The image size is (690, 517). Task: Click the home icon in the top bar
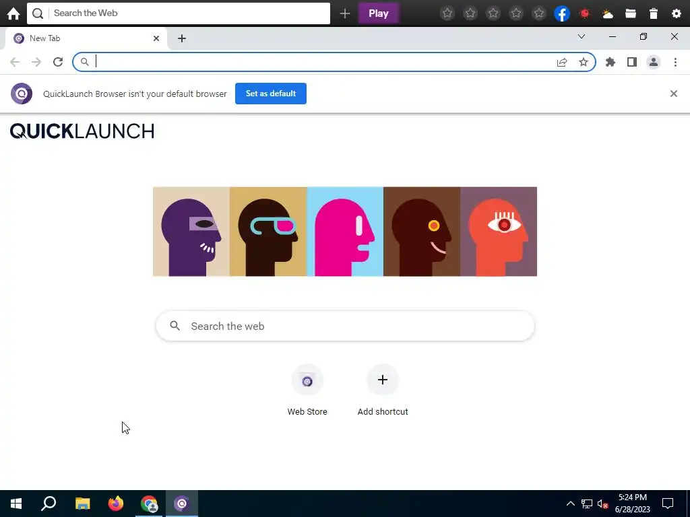[x=13, y=13]
